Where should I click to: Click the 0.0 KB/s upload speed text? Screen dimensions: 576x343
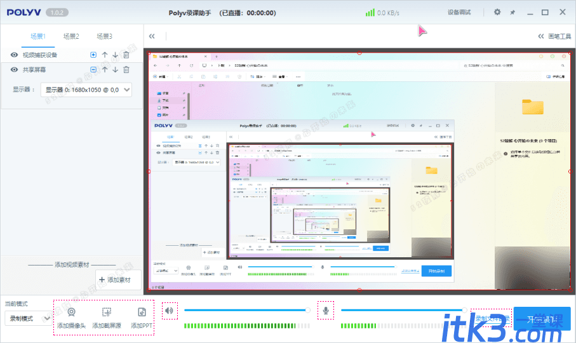pyautogui.click(x=388, y=13)
